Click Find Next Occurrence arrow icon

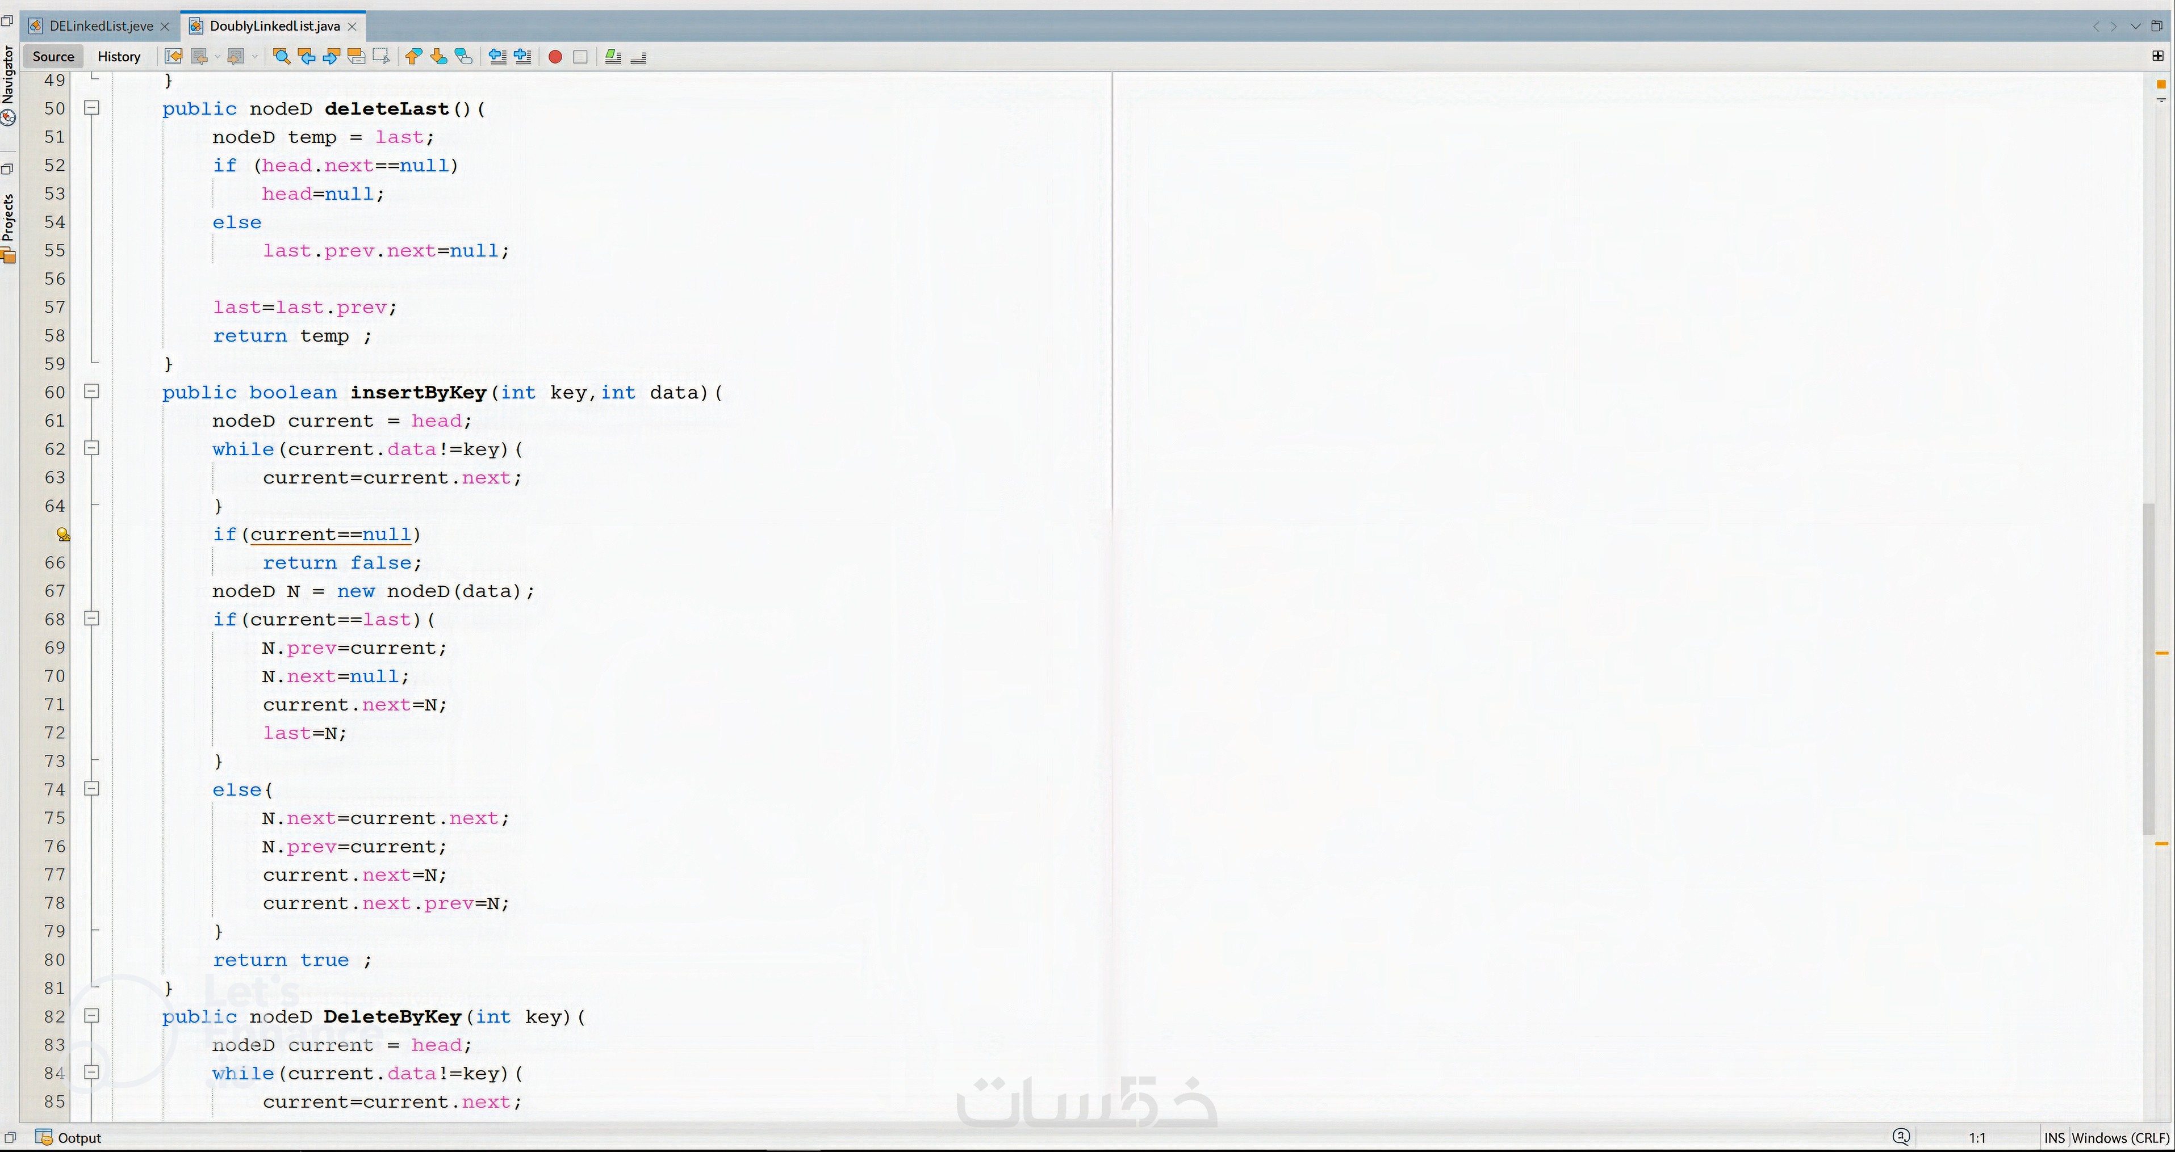click(x=331, y=57)
